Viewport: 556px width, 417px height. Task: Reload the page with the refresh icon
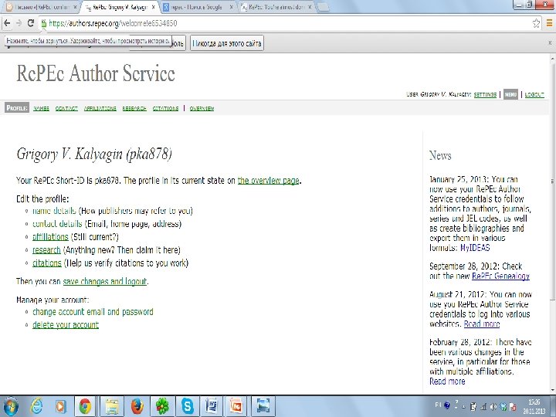[x=30, y=23]
